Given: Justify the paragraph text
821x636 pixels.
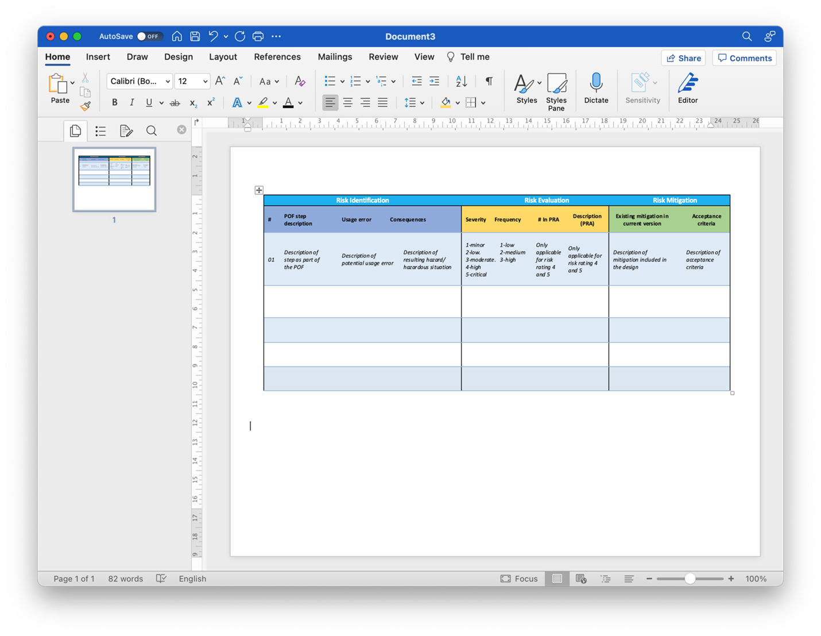Looking at the screenshot, I should coord(383,103).
